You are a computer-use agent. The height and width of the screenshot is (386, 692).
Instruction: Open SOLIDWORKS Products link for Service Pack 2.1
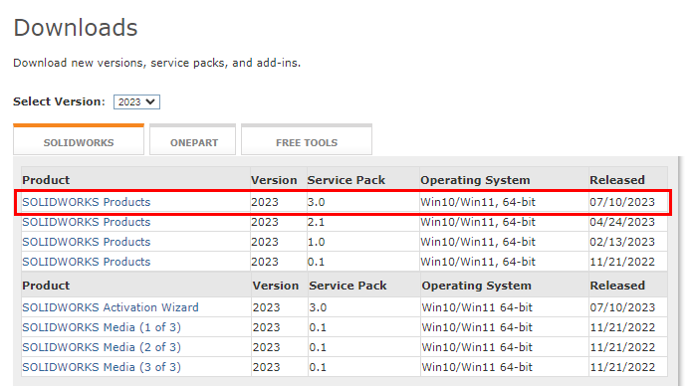86,222
